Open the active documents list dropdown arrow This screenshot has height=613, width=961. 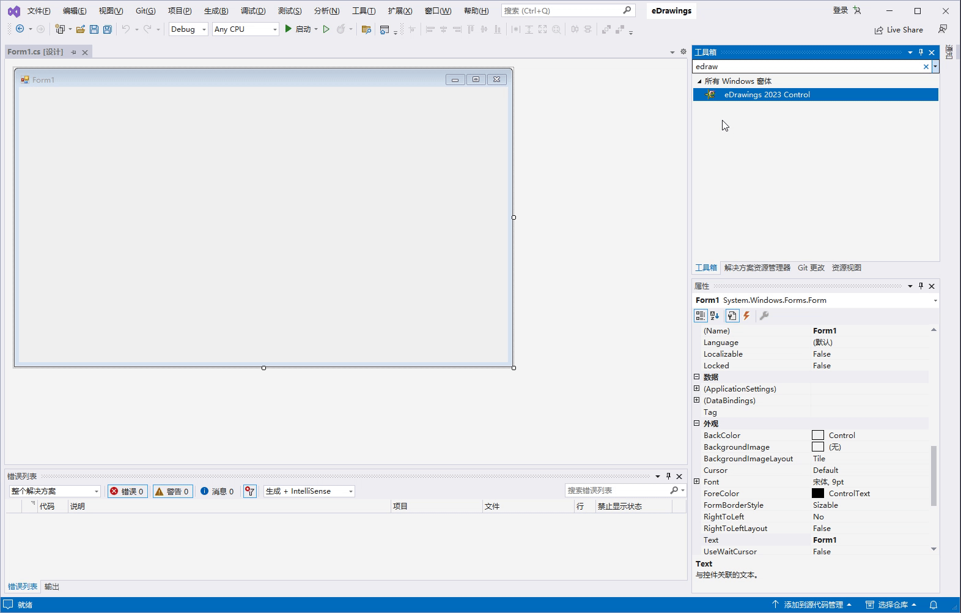pos(672,53)
